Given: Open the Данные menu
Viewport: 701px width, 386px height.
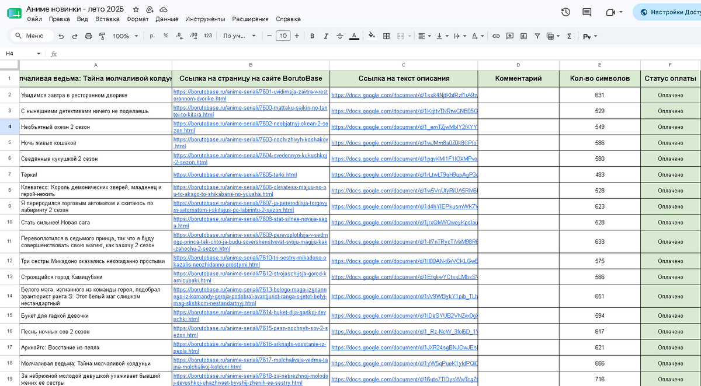Looking at the screenshot, I should pos(167,19).
